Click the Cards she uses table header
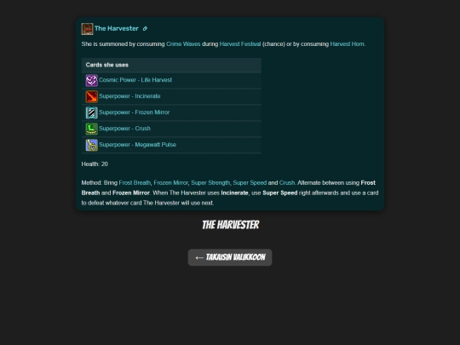 click(x=171, y=65)
